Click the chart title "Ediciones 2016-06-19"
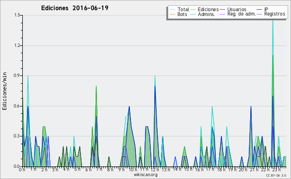 pyautogui.click(x=75, y=8)
